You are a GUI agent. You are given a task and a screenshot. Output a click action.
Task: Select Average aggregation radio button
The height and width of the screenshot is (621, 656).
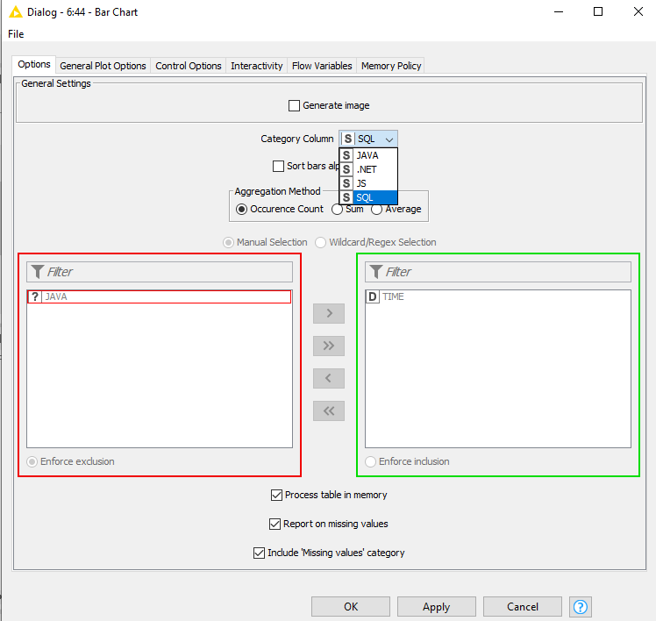[376, 209]
